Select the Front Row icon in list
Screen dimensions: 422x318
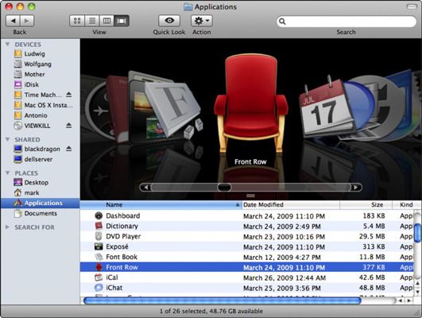point(99,267)
